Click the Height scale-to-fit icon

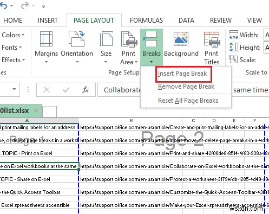click(234, 47)
